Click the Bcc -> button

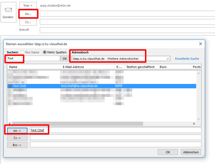[17, 145]
